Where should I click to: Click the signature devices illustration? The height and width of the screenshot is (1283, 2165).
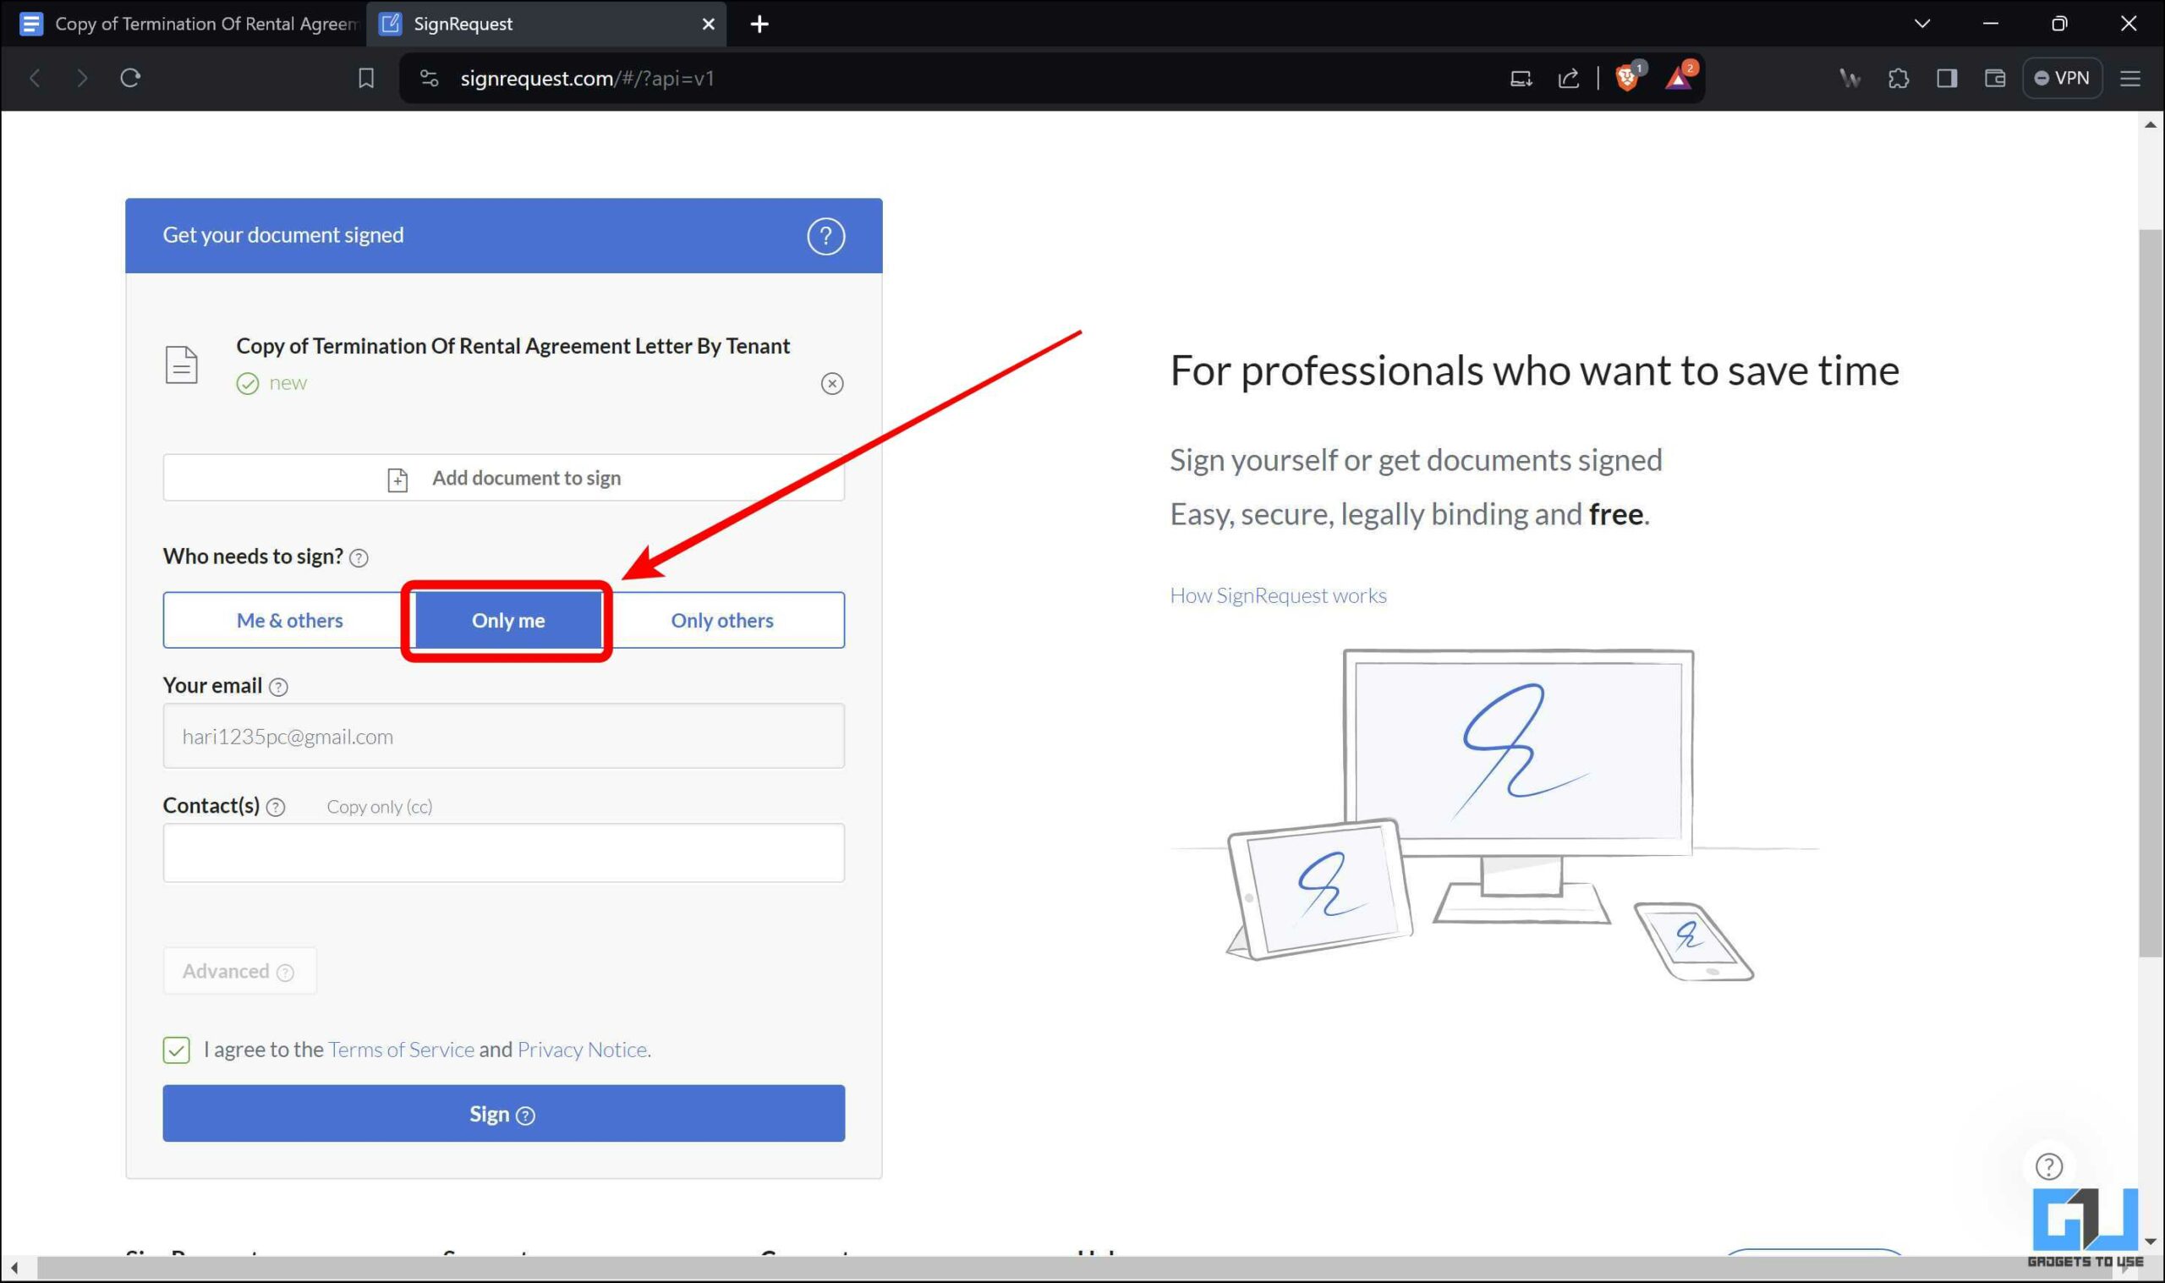[x=1495, y=815]
